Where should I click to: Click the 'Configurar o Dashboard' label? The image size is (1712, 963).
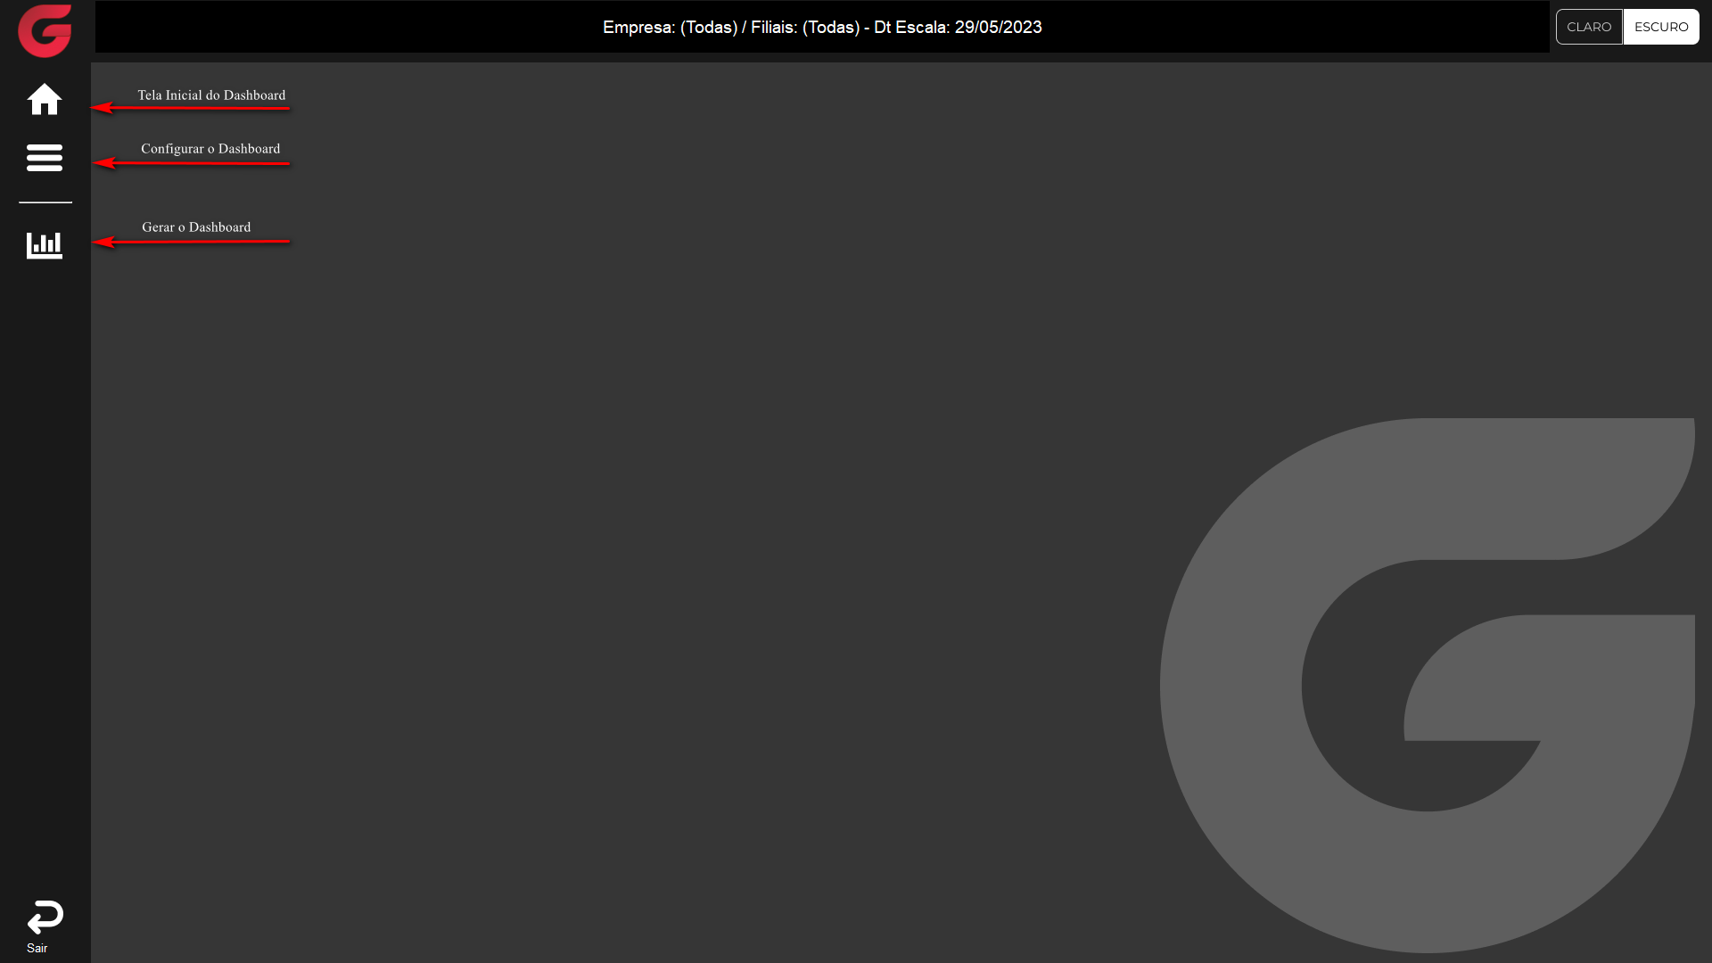210,148
